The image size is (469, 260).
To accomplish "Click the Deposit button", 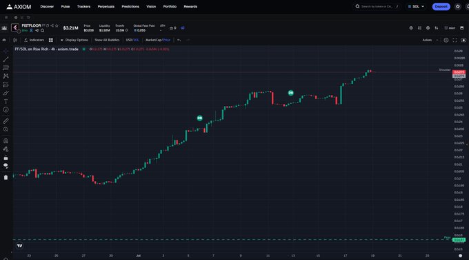I will (441, 7).
